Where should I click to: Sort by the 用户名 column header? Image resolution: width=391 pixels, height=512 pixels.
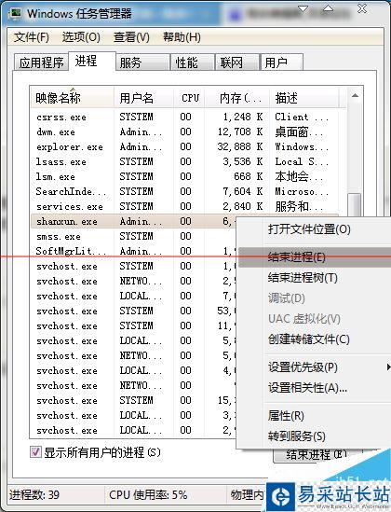[143, 98]
